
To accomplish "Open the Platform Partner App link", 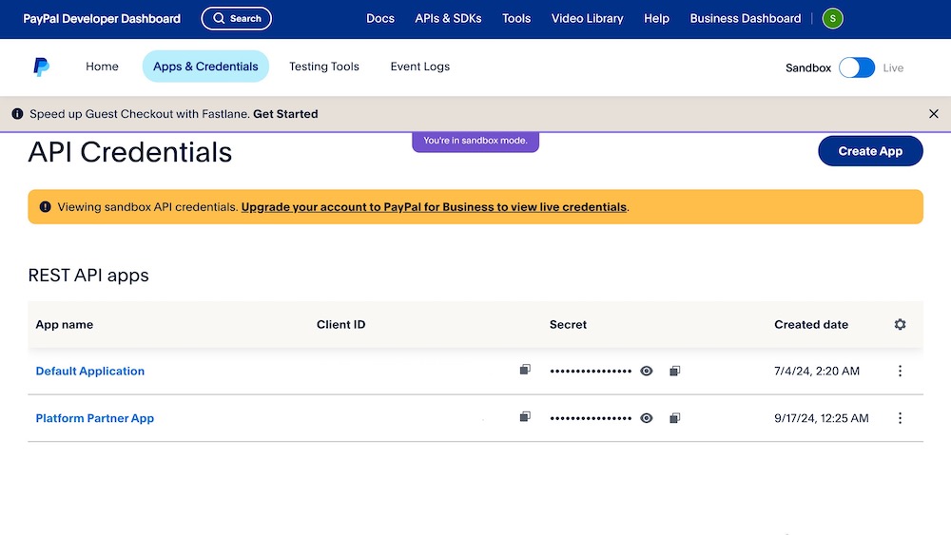I will (x=94, y=418).
